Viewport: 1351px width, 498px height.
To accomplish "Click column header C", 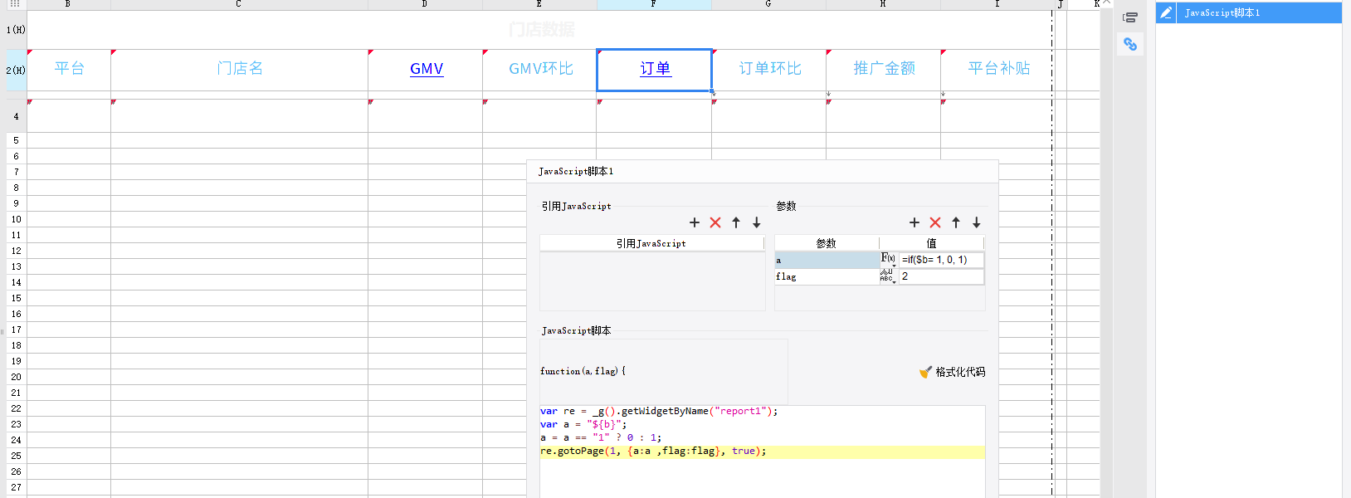I will [239, 4].
